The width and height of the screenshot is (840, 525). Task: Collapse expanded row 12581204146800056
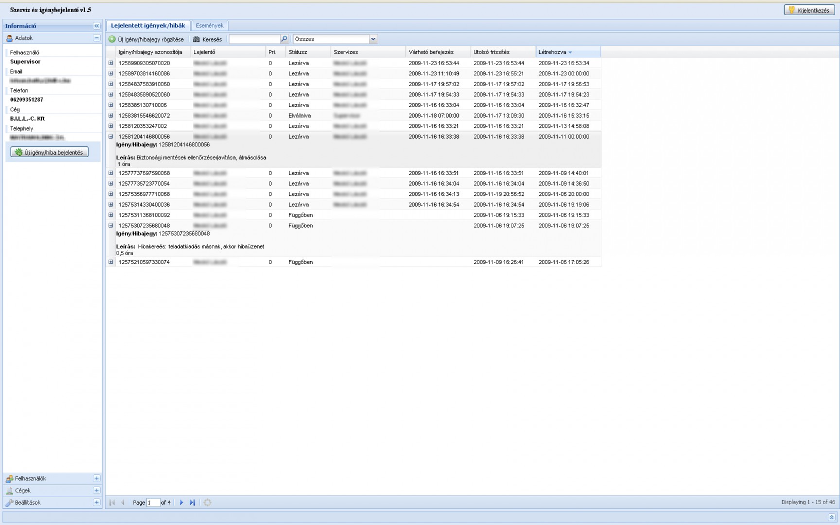click(111, 137)
